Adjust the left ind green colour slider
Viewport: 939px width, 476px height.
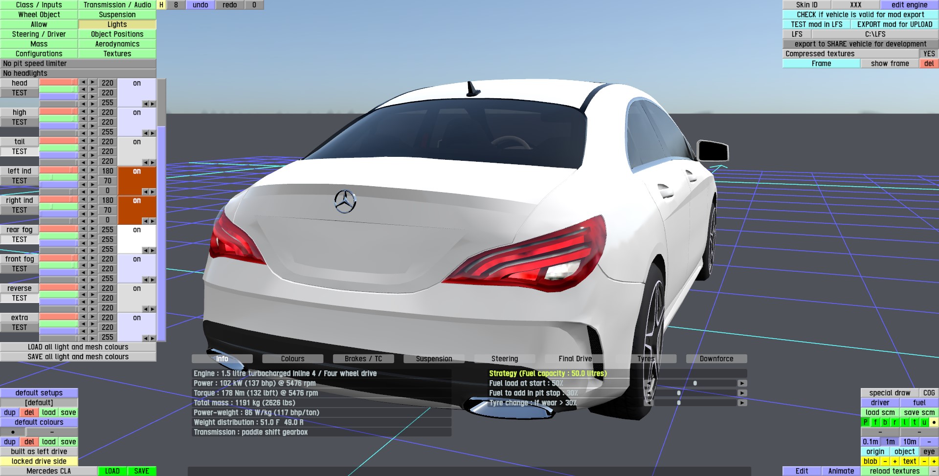coord(59,177)
